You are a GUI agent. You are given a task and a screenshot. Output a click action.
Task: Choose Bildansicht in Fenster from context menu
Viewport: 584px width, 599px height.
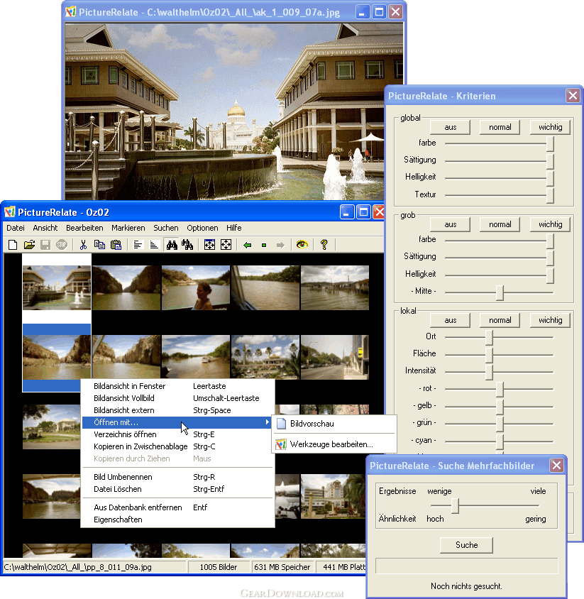click(178, 386)
